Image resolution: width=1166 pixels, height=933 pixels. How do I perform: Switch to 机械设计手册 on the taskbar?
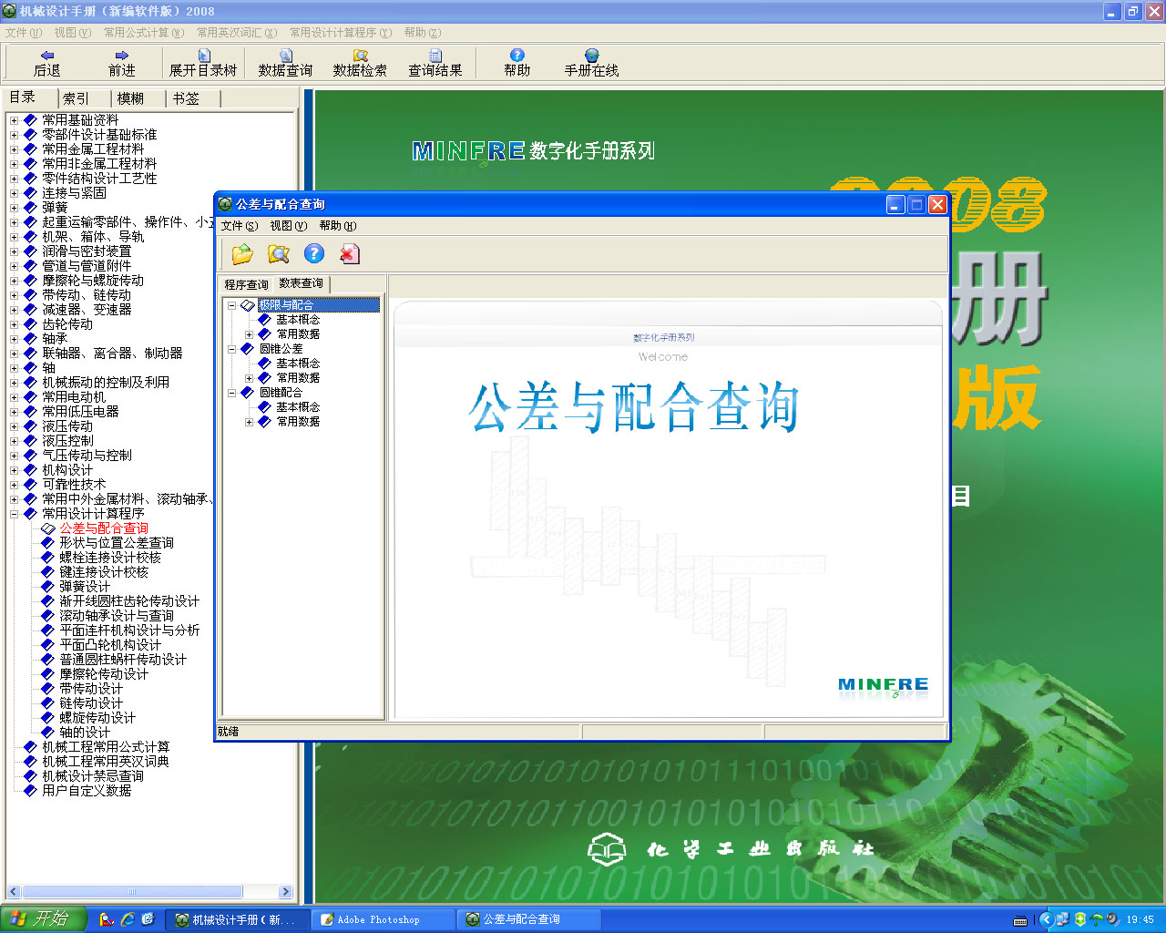tap(236, 920)
